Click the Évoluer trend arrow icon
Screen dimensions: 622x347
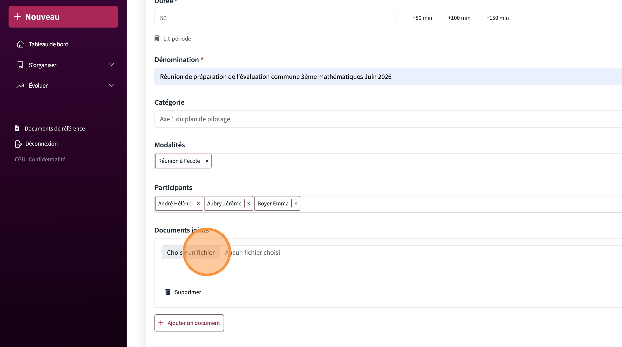pyautogui.click(x=20, y=86)
